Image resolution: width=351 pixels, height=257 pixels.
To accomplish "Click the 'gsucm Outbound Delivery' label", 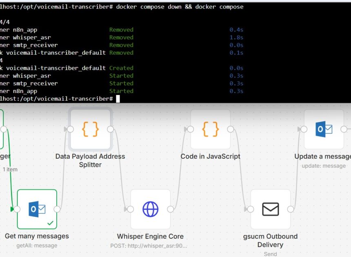I will (x=271, y=240).
